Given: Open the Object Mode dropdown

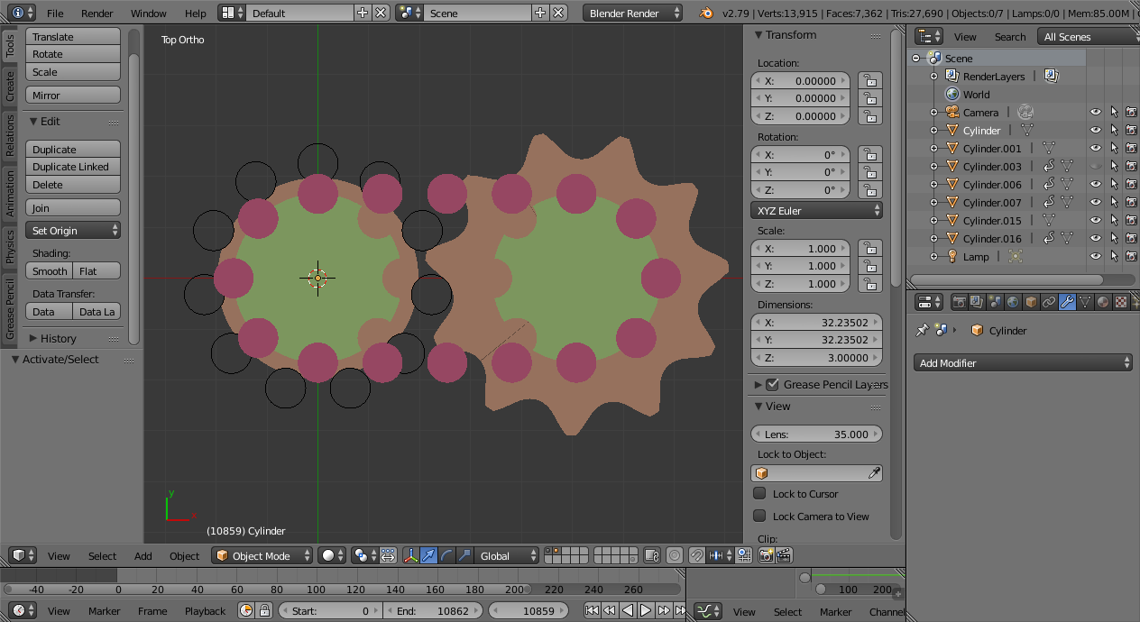Looking at the screenshot, I should click(x=262, y=555).
